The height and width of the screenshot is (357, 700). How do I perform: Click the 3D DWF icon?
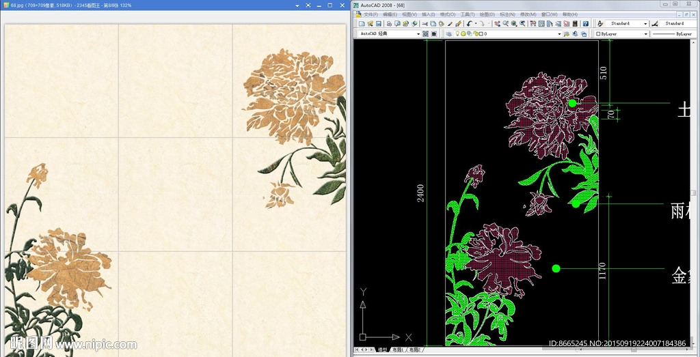point(414,24)
